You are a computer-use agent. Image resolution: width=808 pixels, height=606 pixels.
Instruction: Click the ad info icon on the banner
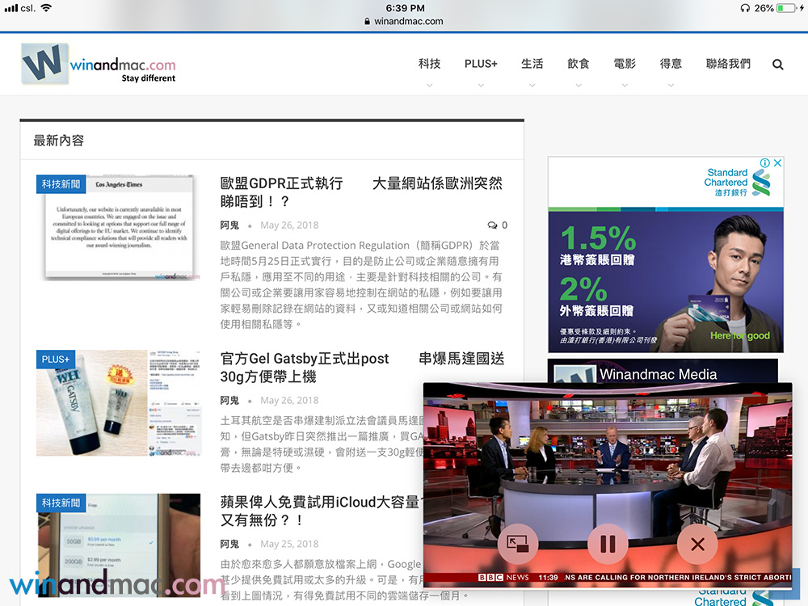764,163
